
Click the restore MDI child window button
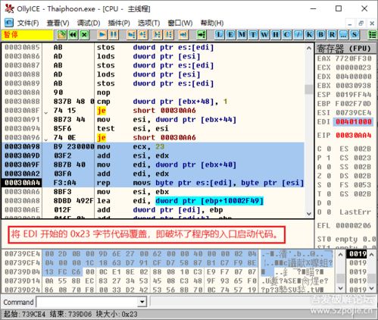point(361,24)
